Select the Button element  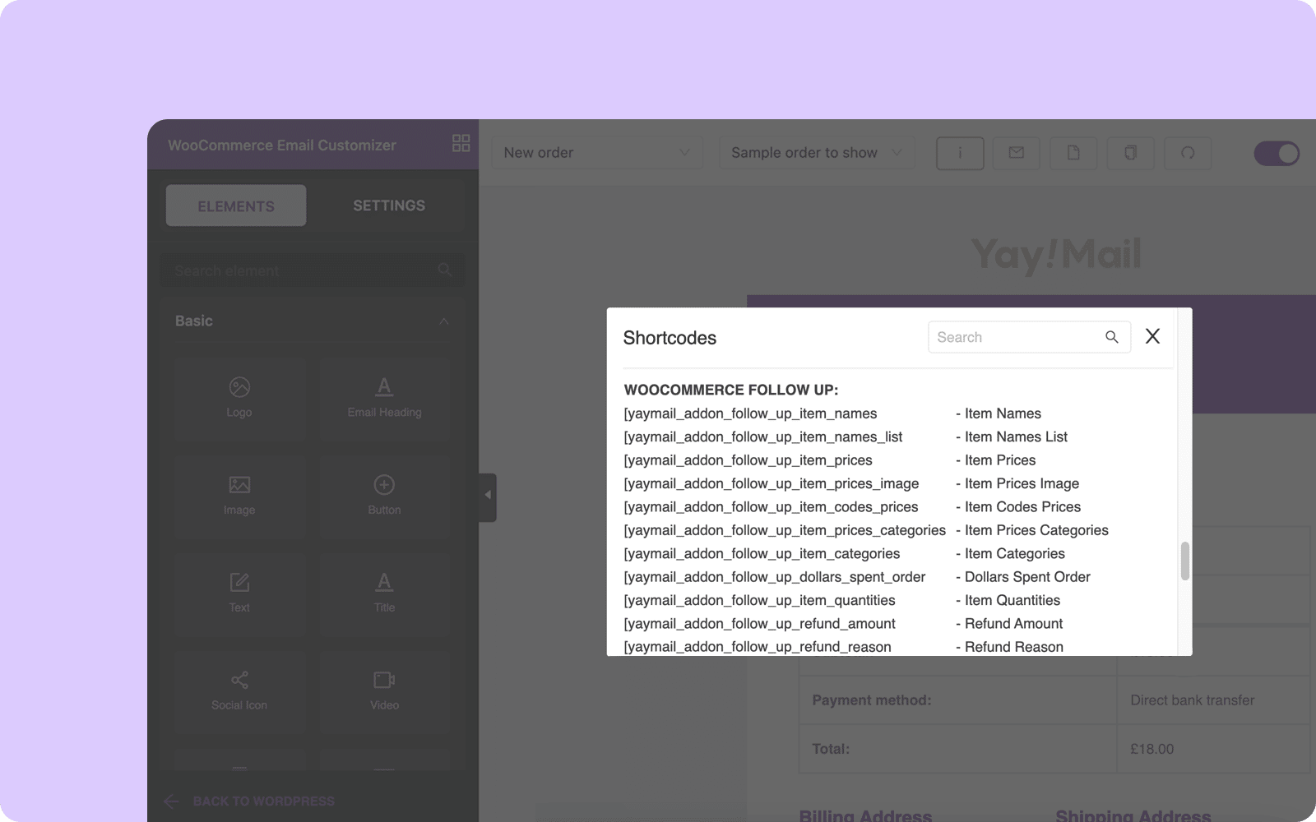(x=384, y=496)
